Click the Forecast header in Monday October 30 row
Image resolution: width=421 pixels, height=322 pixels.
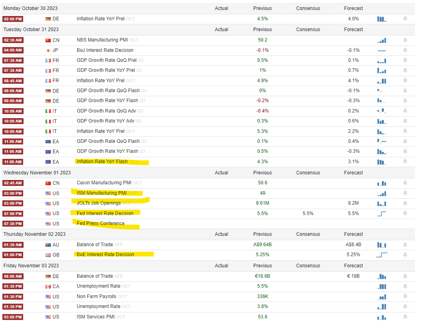[x=353, y=8]
